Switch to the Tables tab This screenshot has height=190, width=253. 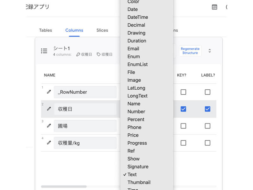pos(46,30)
